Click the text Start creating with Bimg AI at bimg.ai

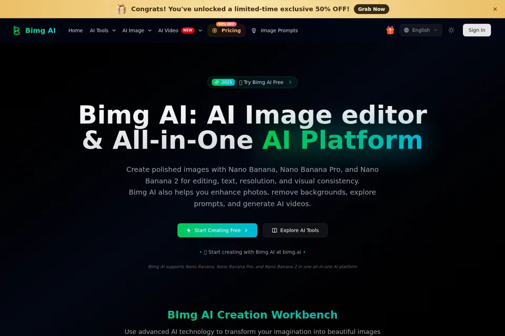coord(255,252)
